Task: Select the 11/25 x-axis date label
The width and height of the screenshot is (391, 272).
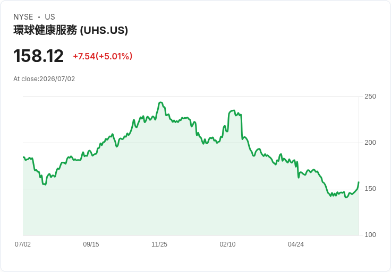Action: (x=159, y=244)
